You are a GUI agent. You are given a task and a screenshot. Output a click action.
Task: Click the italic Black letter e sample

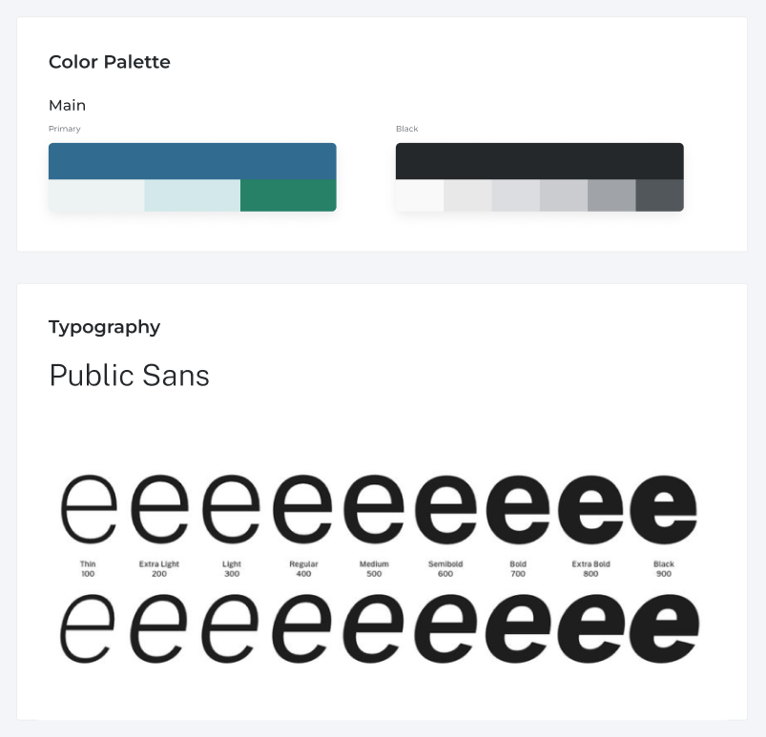click(x=664, y=628)
